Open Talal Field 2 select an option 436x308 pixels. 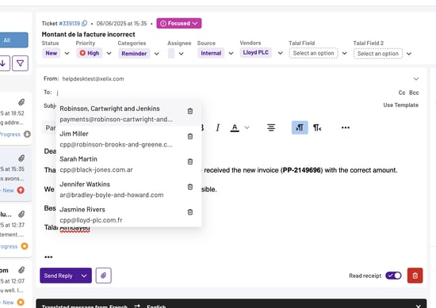click(x=378, y=54)
